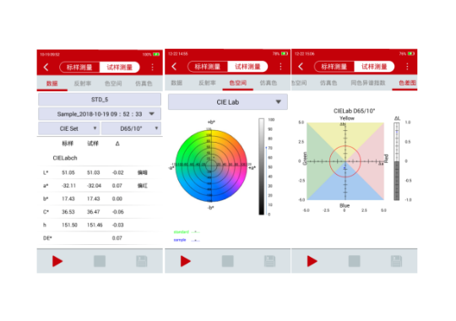Click the save floppy icon in right screen
The width and height of the screenshot is (456, 321).
click(396, 261)
